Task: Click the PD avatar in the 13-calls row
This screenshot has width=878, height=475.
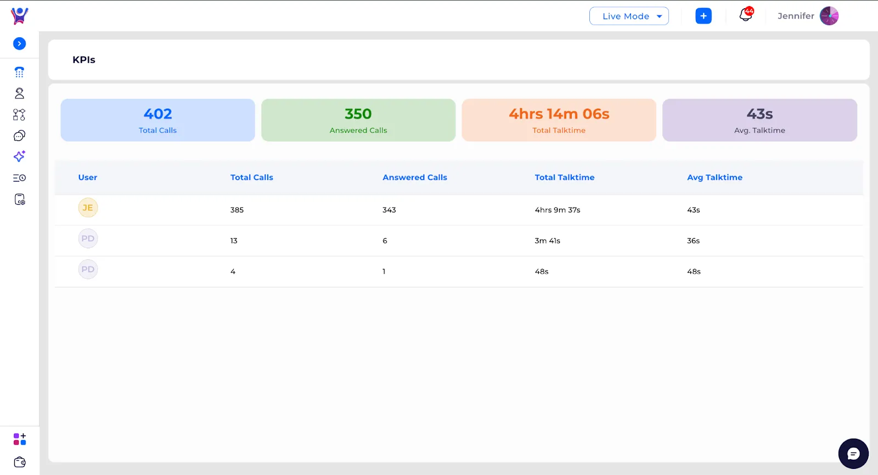Action: [x=88, y=239]
